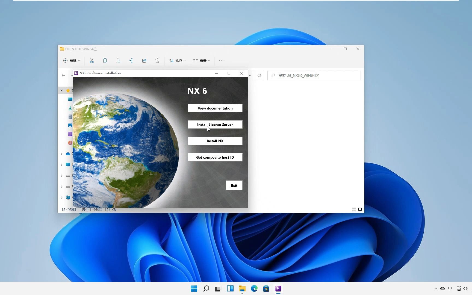Close the NX 6 Software Installation window
Screen dimensions: 472x295
[x=241, y=73]
